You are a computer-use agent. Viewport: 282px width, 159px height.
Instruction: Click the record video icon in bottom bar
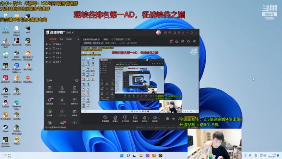pos(167,119)
